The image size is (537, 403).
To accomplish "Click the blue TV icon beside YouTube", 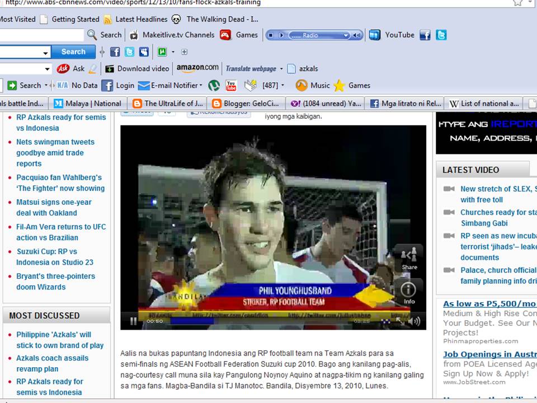I will pos(374,35).
